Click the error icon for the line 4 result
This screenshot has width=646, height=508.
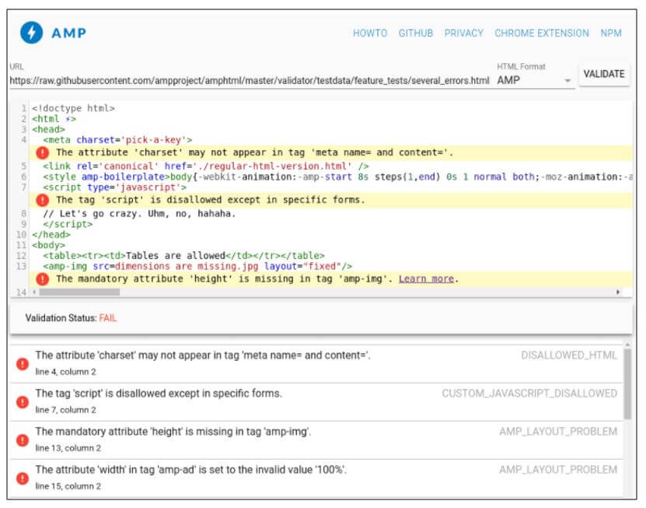23,363
